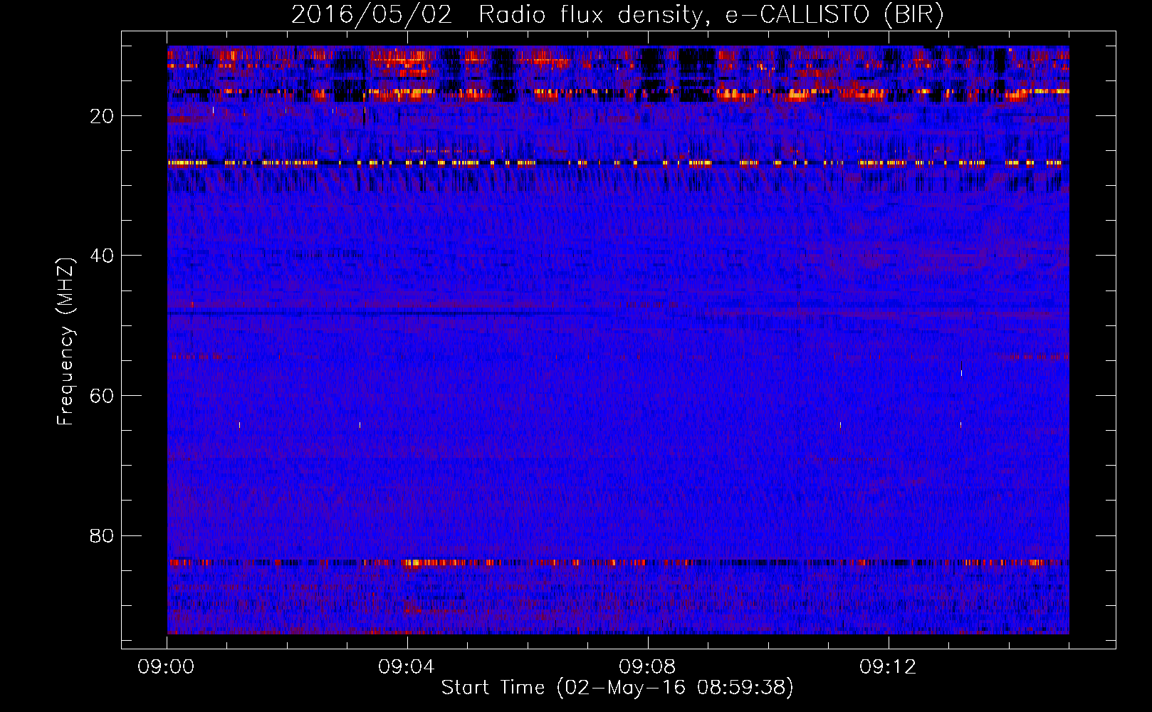Click the time tick label '09:00'

coord(167,667)
